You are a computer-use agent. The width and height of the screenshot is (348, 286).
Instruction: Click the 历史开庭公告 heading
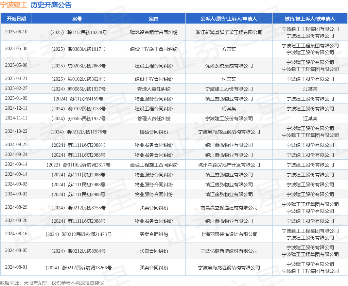click(x=51, y=5)
